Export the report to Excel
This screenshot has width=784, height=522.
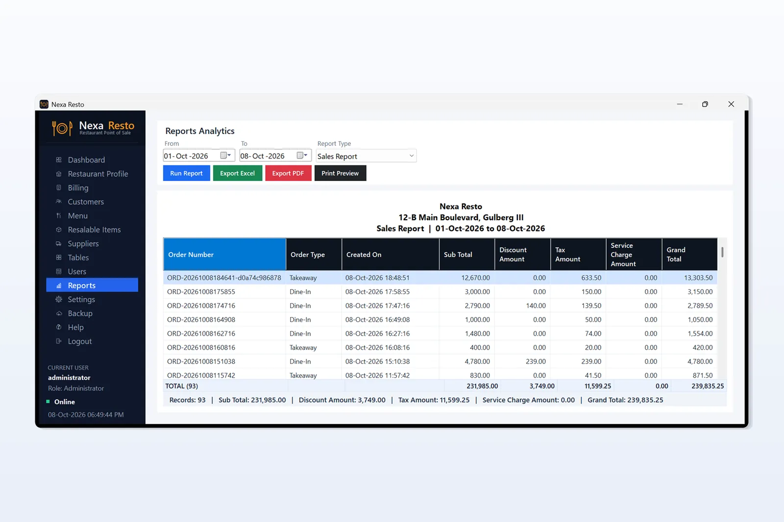click(238, 173)
